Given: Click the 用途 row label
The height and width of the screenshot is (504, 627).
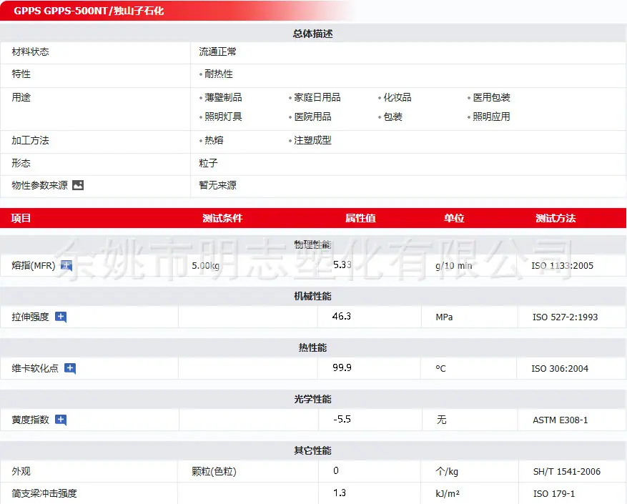Looking at the screenshot, I should point(21,98).
